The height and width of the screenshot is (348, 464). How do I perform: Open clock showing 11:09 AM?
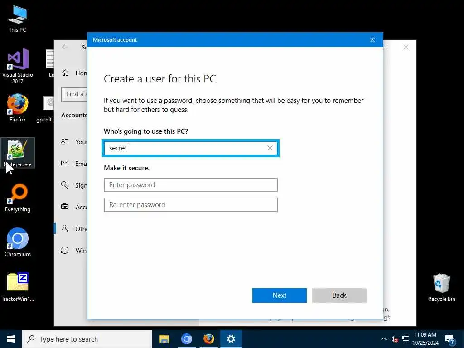[x=425, y=339]
